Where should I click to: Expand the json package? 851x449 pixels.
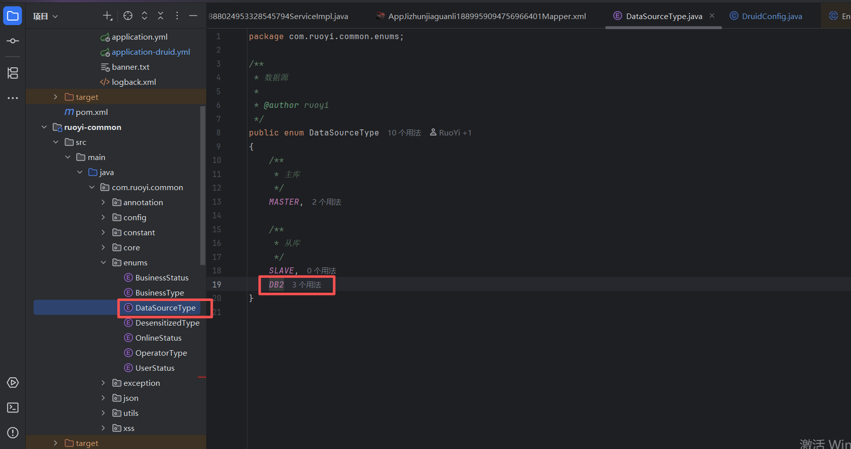pyautogui.click(x=103, y=398)
